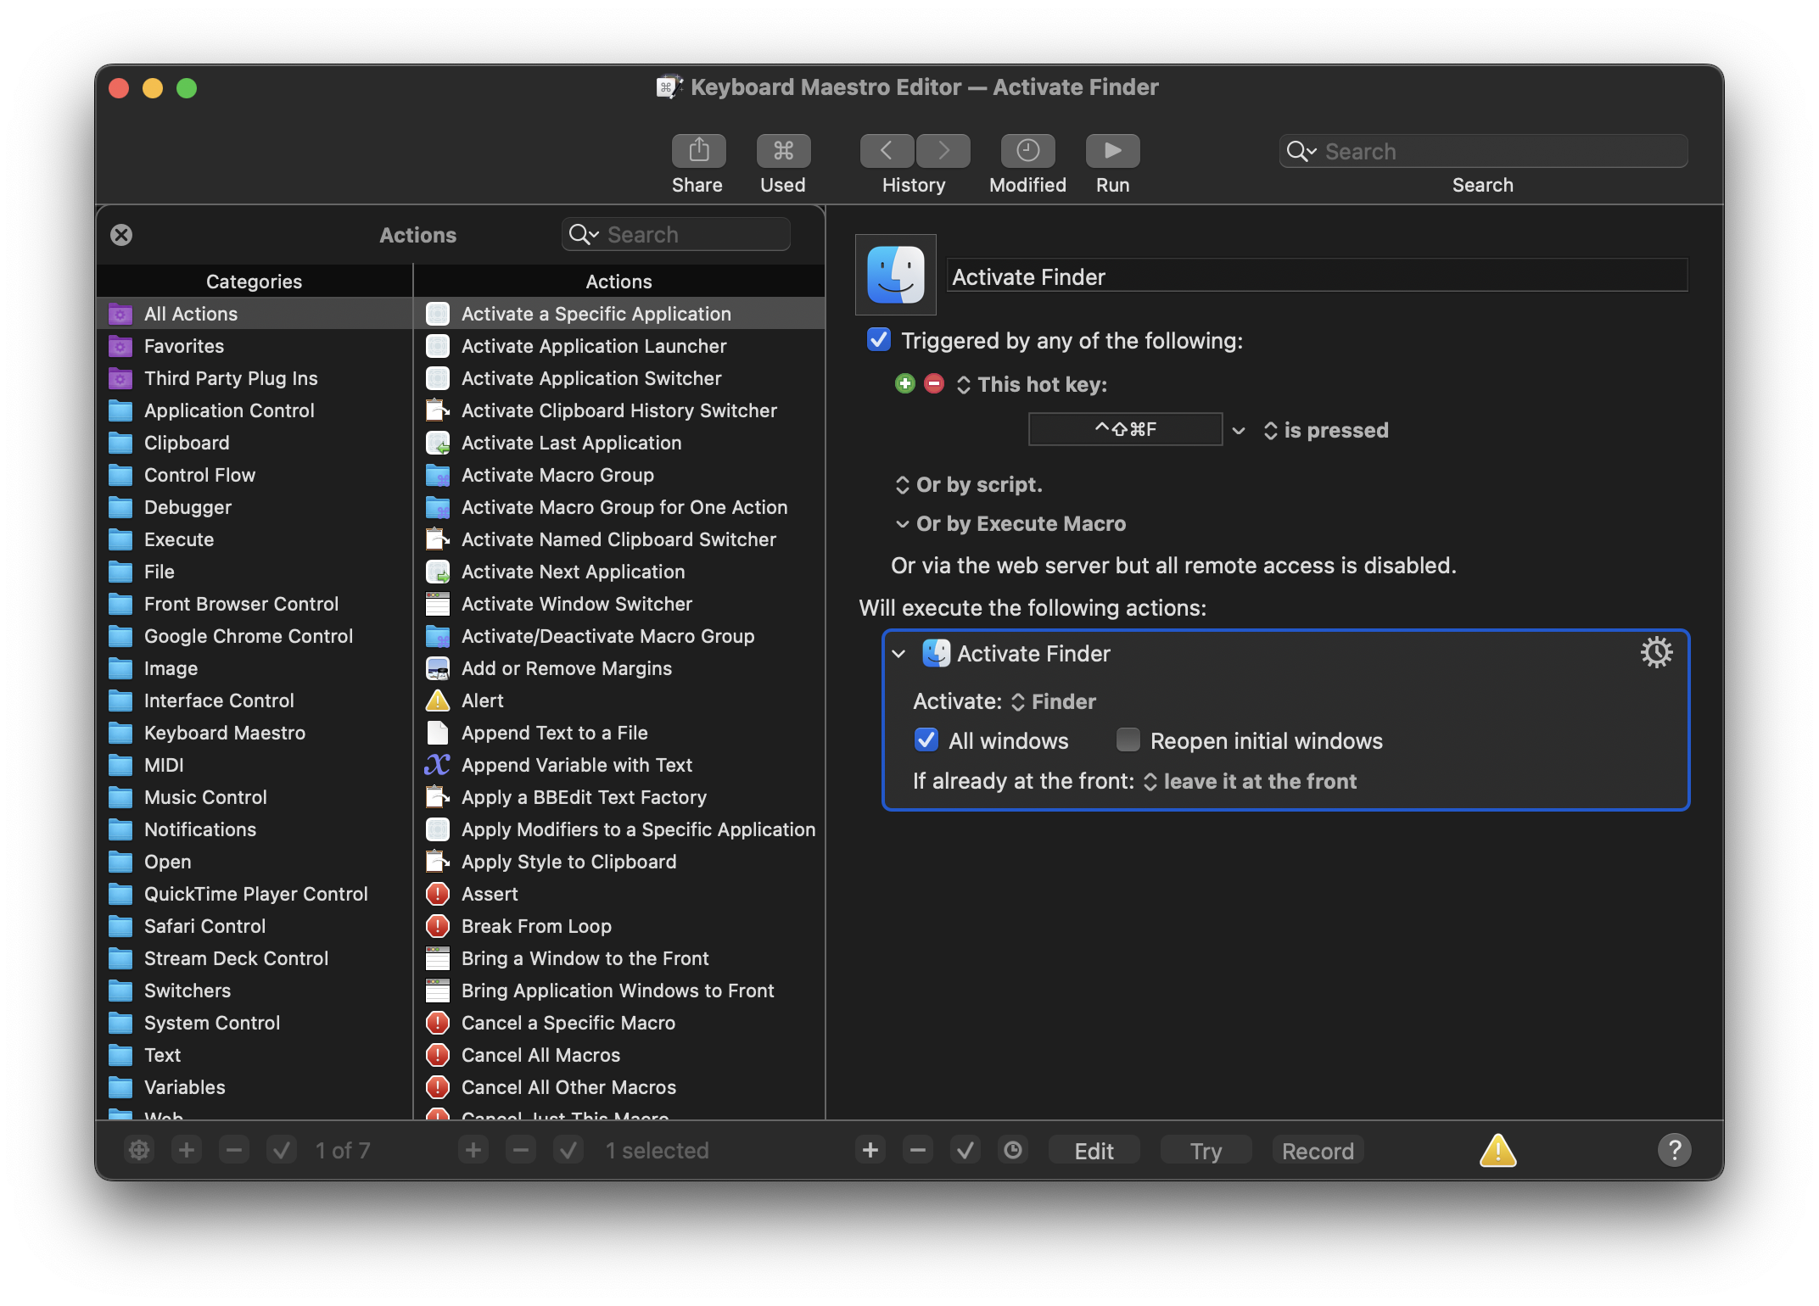Choose Activate Last Application action
Screen dimensions: 1819x1306
[571, 443]
